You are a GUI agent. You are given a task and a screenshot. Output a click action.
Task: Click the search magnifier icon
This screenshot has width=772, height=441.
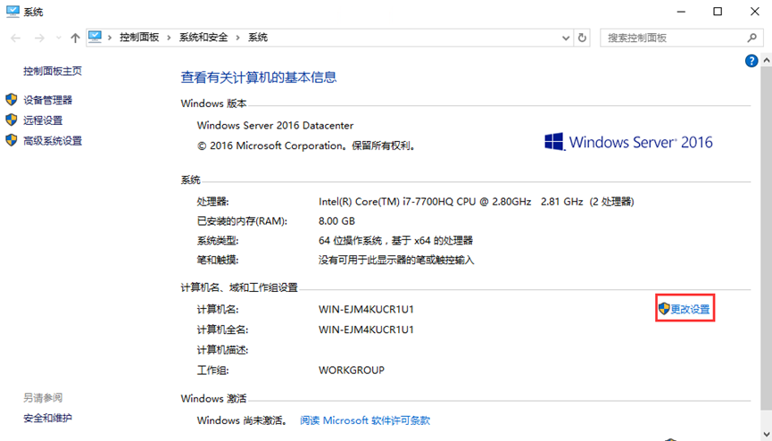[x=751, y=37]
